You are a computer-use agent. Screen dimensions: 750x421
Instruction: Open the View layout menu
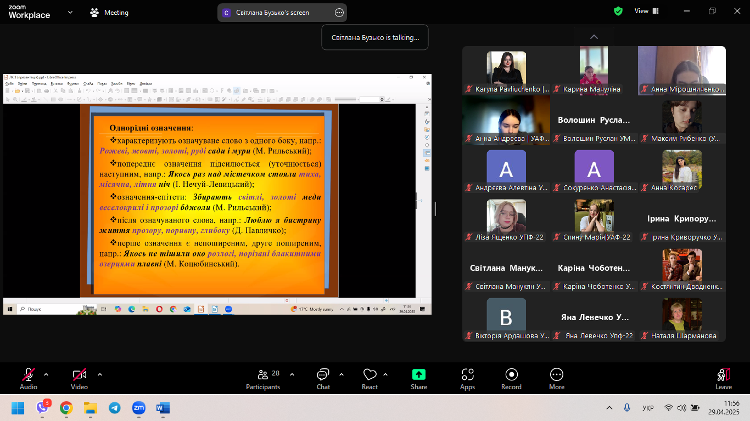click(646, 11)
